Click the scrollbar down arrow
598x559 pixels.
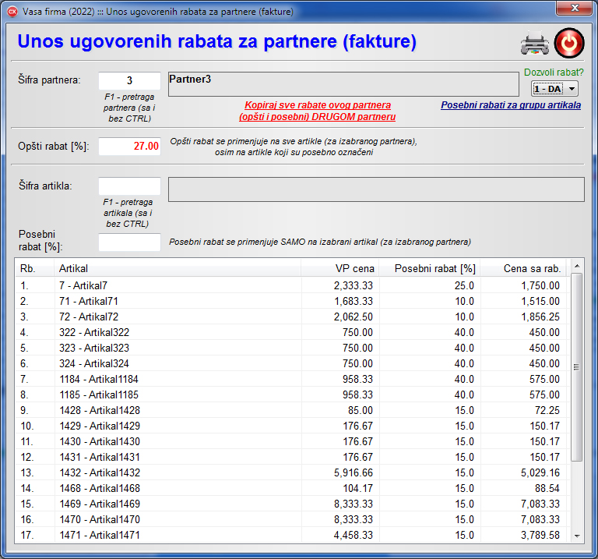coord(577,536)
